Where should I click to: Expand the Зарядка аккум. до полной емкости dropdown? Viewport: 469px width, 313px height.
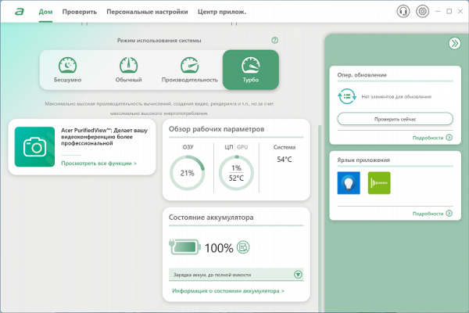298,275
